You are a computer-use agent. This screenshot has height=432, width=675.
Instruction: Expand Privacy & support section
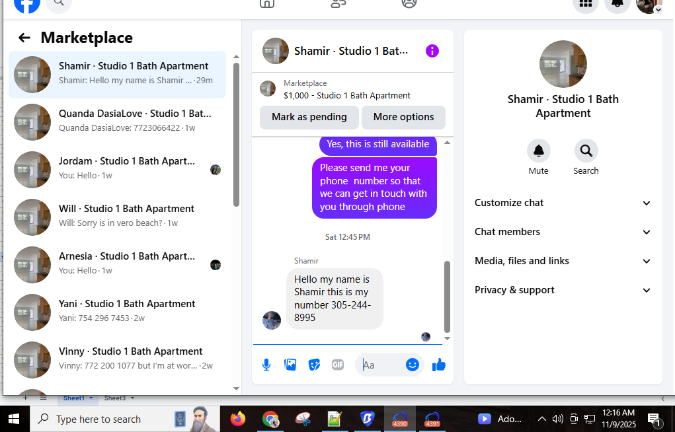[563, 290]
